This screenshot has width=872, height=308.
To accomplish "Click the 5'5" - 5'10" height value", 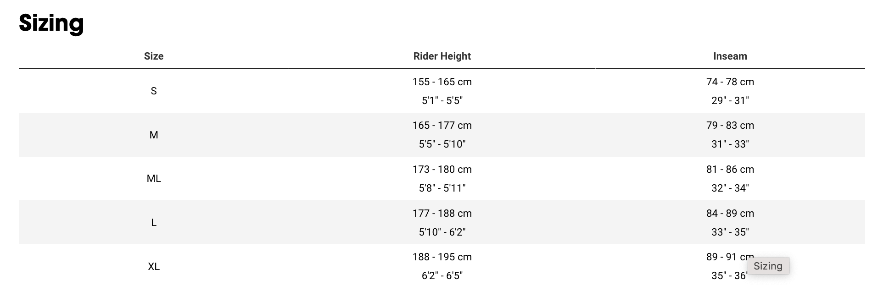I will [x=442, y=144].
